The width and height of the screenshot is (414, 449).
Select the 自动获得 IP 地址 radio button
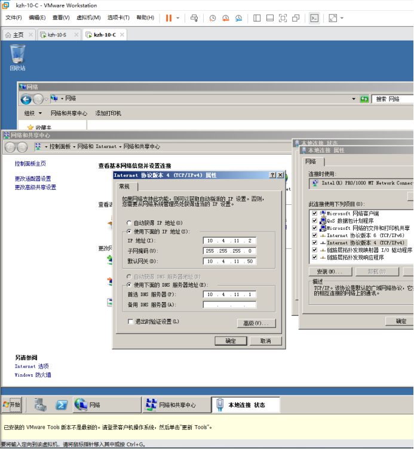pyautogui.click(x=129, y=223)
